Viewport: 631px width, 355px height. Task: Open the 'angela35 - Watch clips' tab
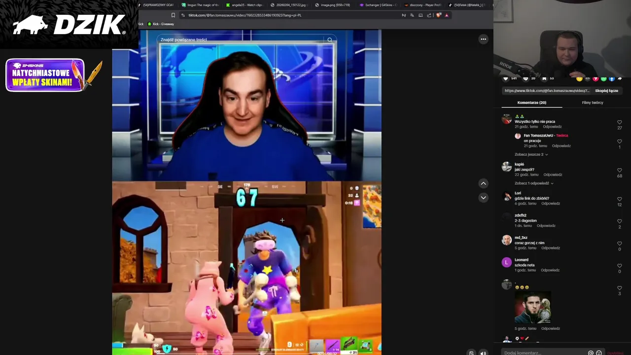pos(245,5)
